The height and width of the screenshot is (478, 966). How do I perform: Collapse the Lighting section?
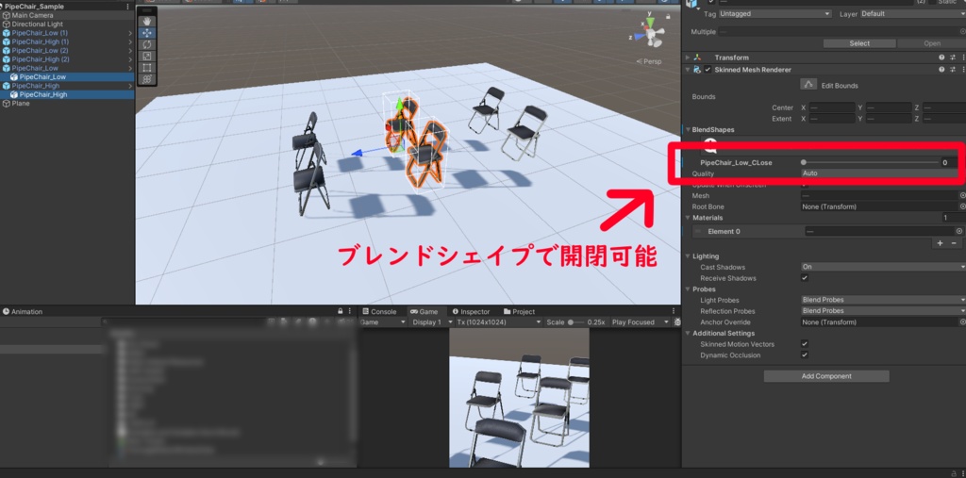click(x=688, y=255)
